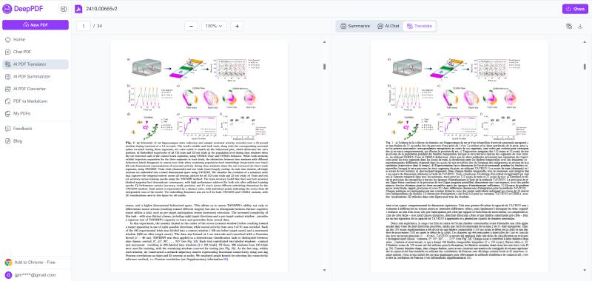Open AI PDF Summarizer in the sidebar
This screenshot has height=281, width=592.
36,77
